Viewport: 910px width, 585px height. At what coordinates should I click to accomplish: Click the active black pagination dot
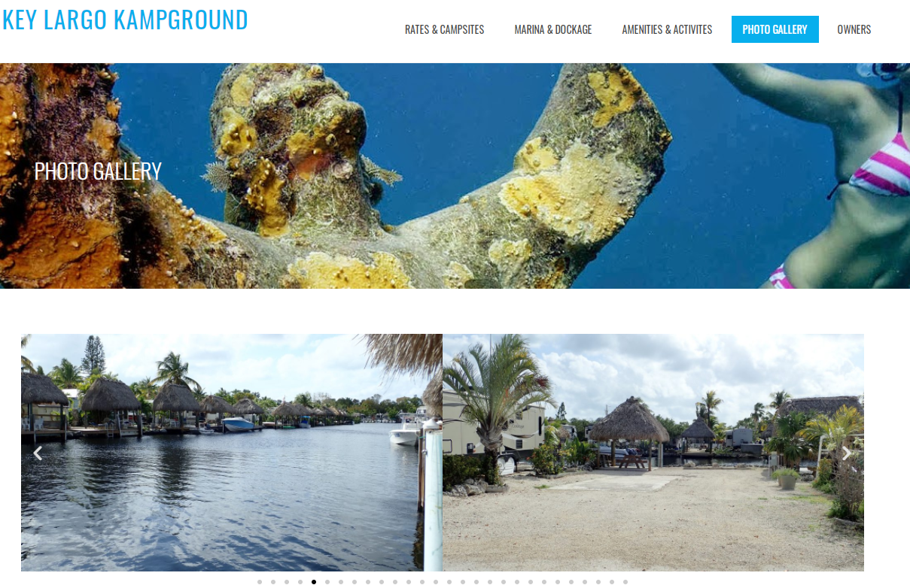click(x=314, y=581)
